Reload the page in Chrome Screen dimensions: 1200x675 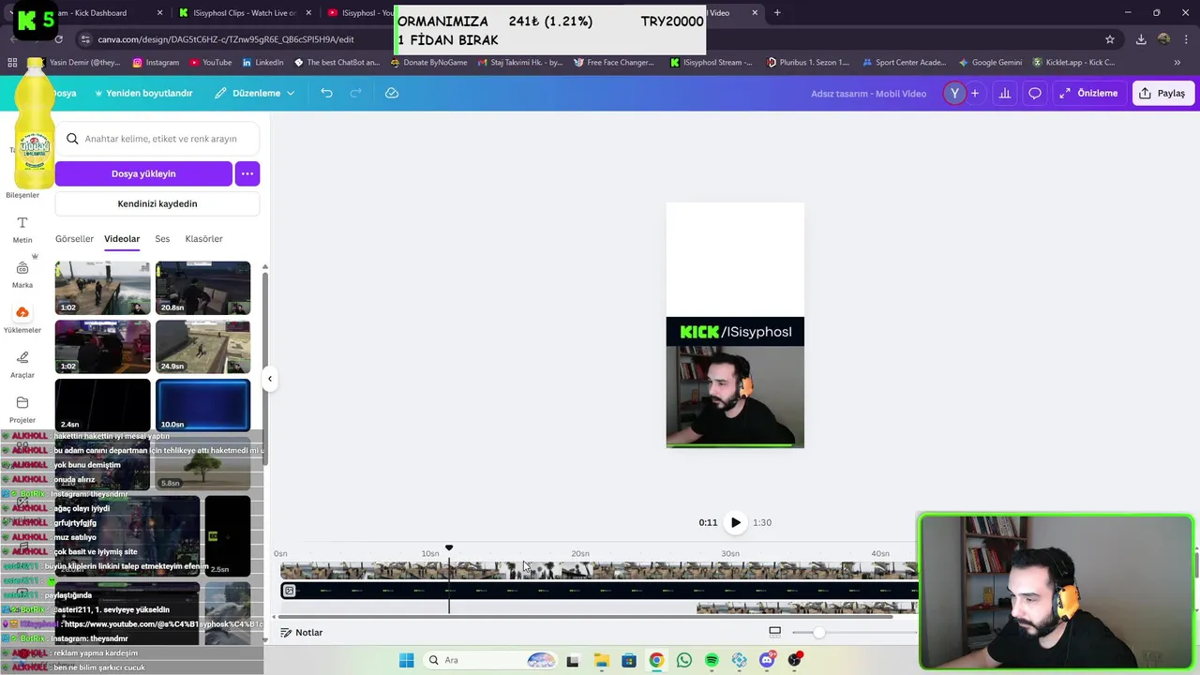[58, 39]
